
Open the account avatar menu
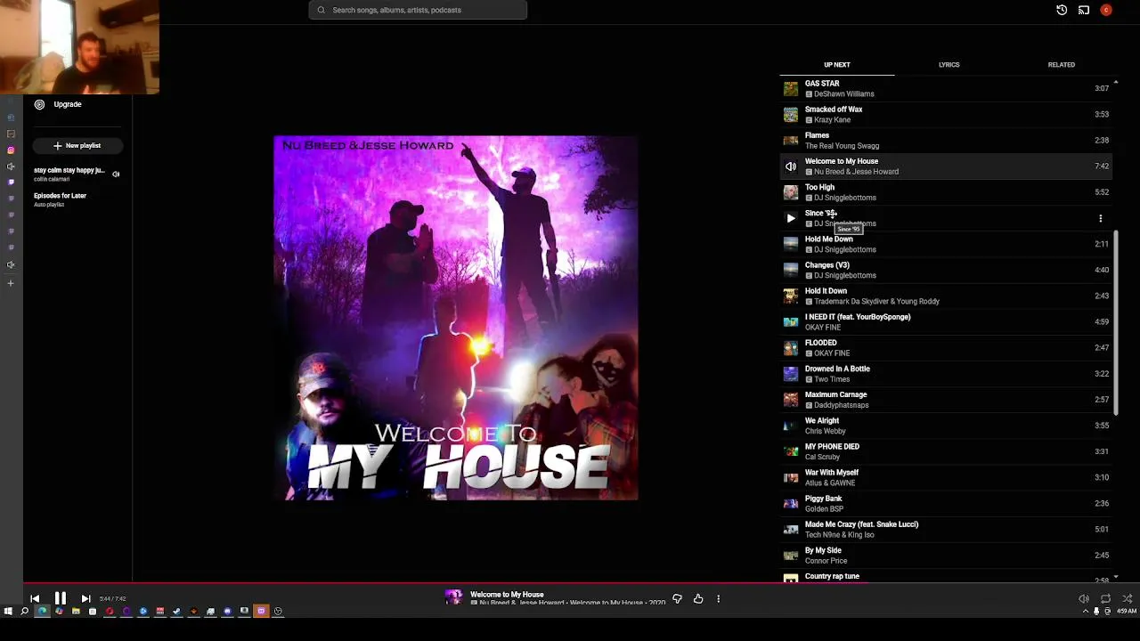click(x=1106, y=10)
